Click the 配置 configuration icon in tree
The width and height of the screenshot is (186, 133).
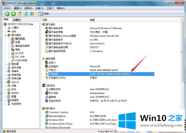[x=9, y=97]
